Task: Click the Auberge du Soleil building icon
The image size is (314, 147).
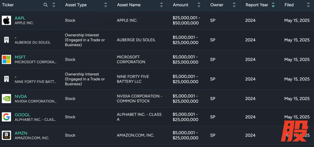Action: [x=6, y=40]
